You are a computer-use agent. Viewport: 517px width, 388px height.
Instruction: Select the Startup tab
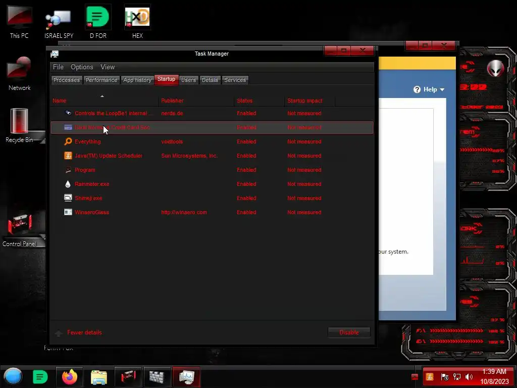(166, 79)
